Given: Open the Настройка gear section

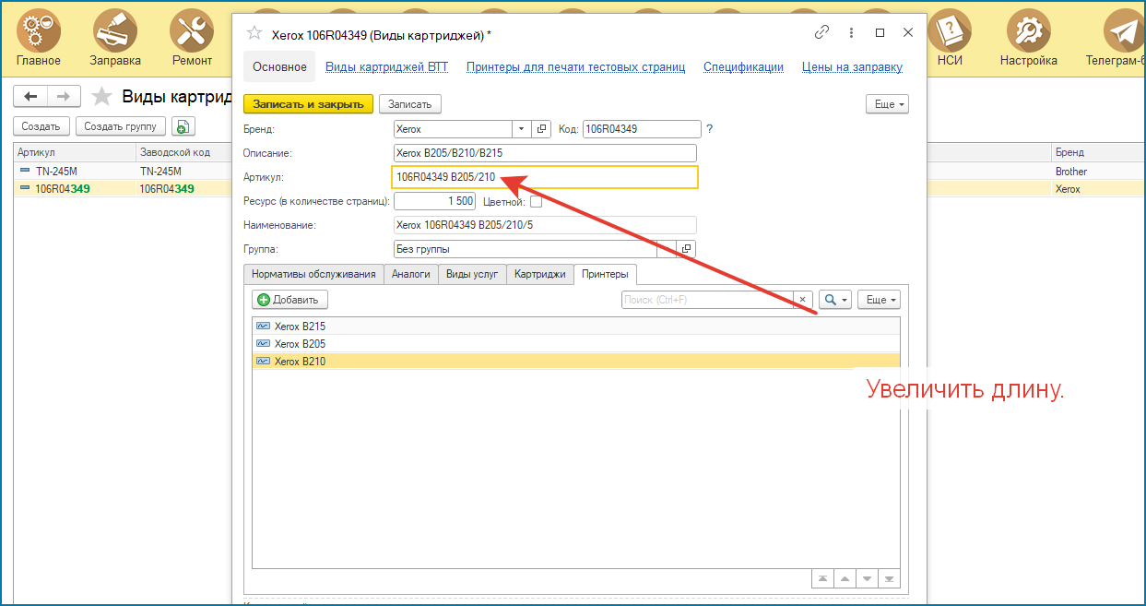Looking at the screenshot, I should [1028, 30].
